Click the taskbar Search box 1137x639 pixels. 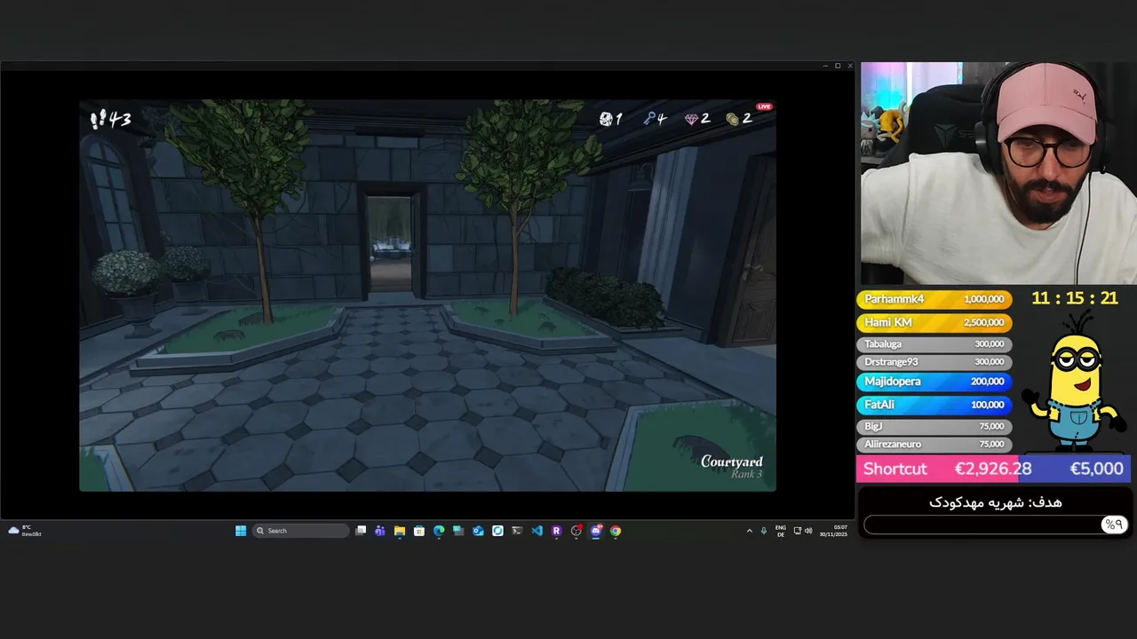pos(300,531)
